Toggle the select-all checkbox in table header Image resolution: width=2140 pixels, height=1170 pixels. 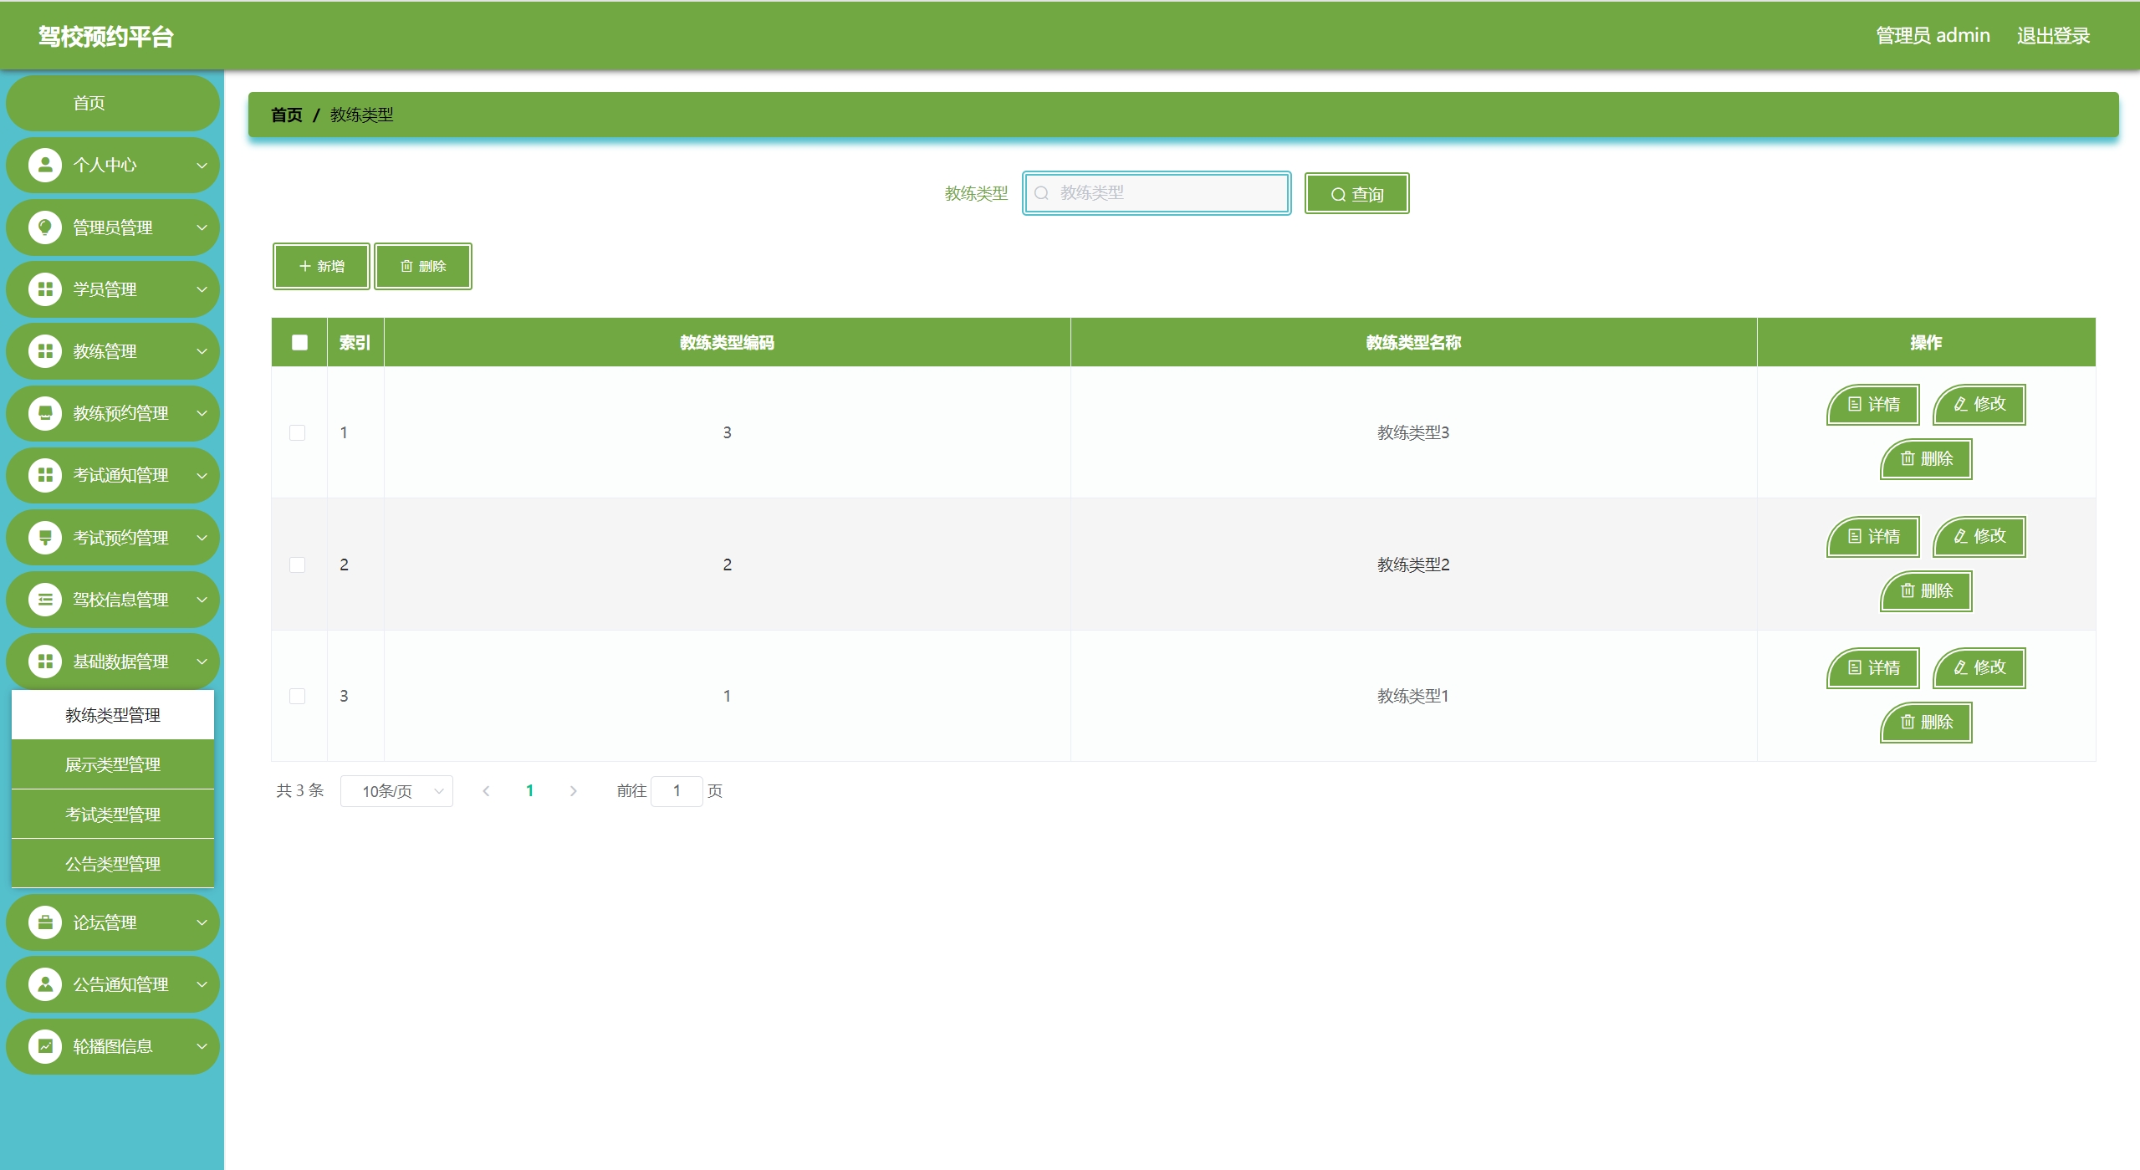299,342
